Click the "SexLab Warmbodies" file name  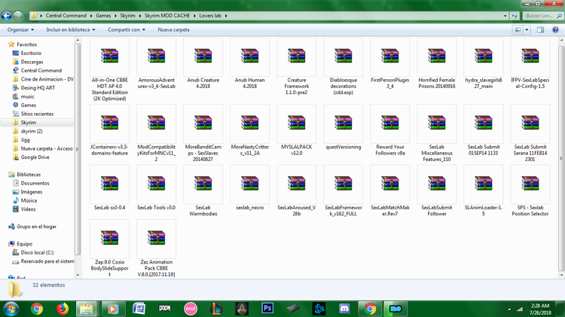coord(203,211)
